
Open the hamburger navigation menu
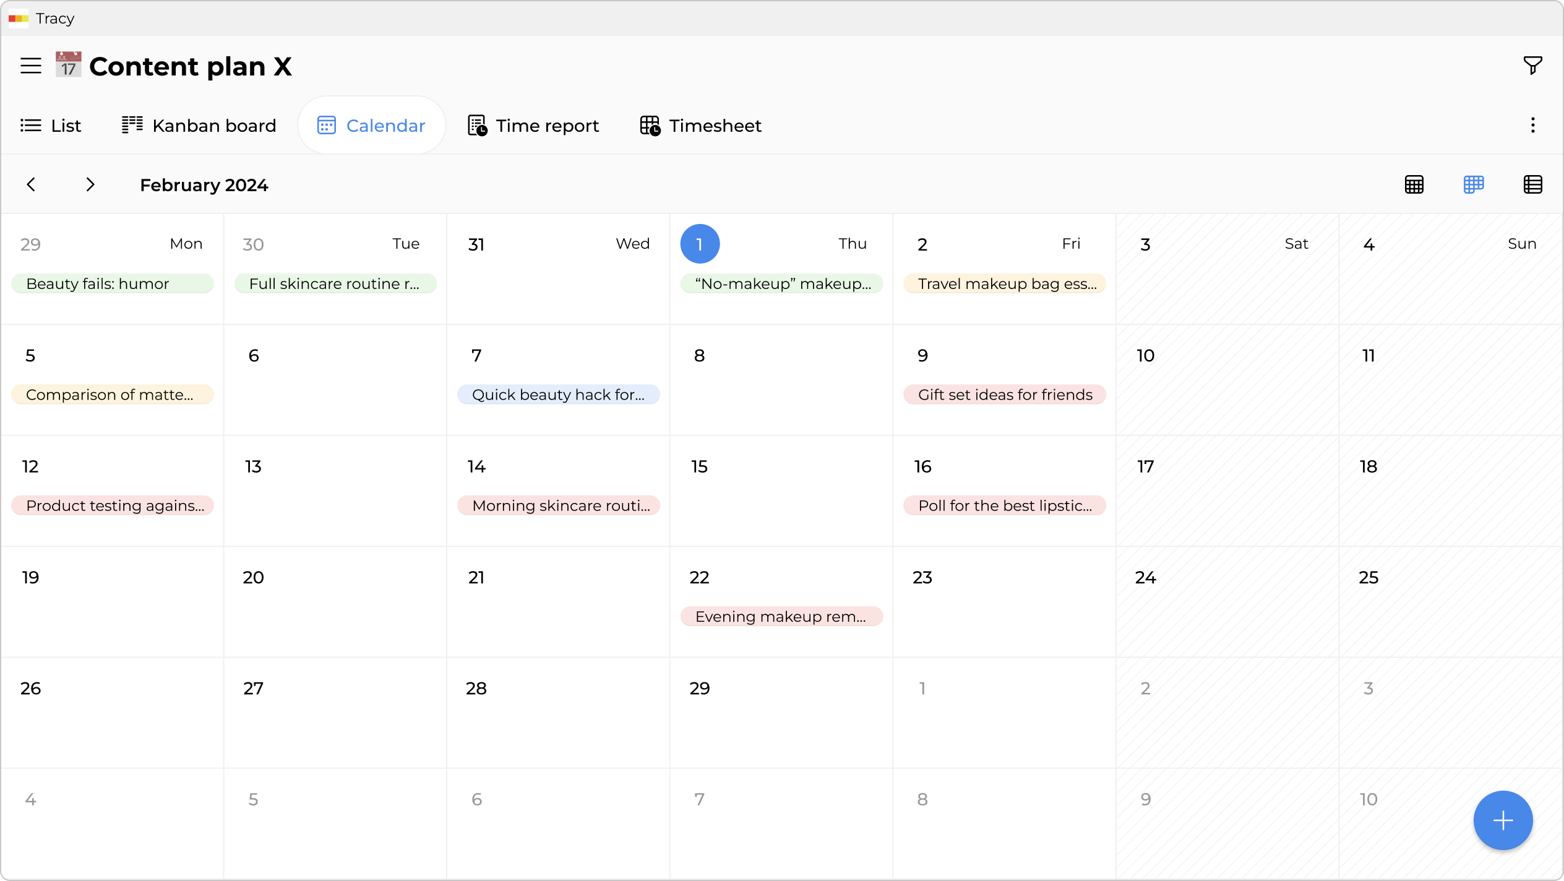pyautogui.click(x=30, y=65)
